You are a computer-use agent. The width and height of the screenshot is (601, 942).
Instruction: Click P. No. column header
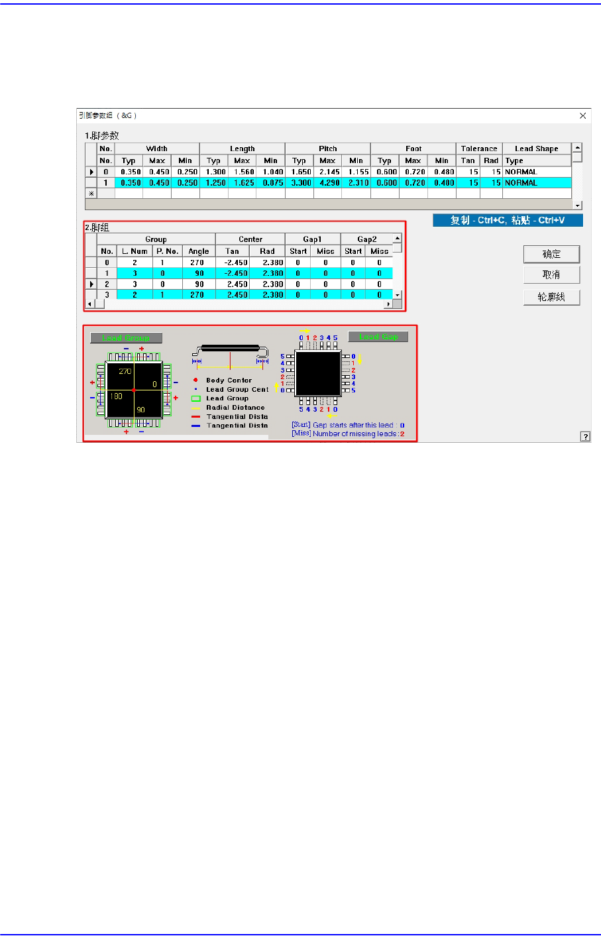point(168,251)
